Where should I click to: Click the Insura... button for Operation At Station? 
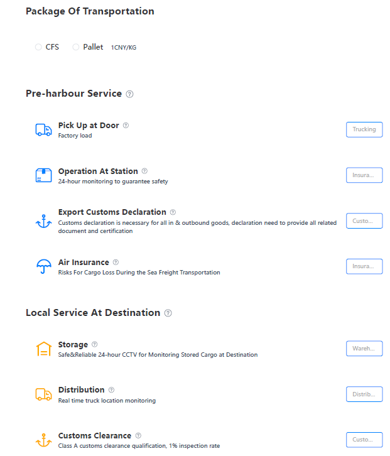[364, 175]
